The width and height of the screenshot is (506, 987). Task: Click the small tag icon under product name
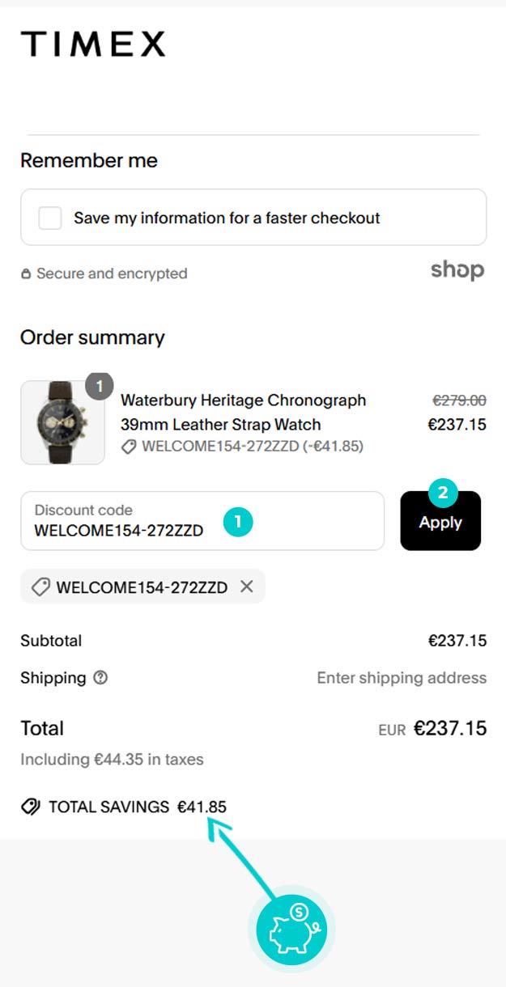(x=128, y=447)
